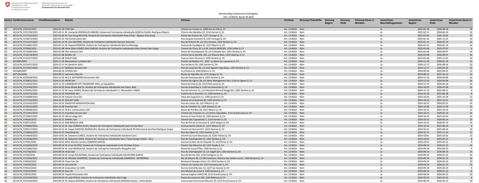Image resolution: width=479 pixels, height=183 pixels.
Task: Select the Kürzung Dauer in Monaten header
Action: (365, 22)
